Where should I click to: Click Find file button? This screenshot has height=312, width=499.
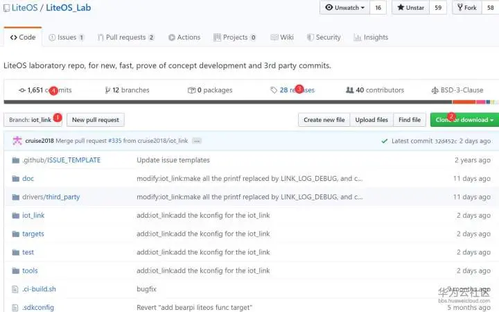(x=410, y=120)
